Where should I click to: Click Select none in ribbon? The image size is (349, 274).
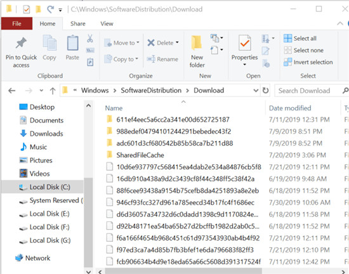tap(303, 50)
